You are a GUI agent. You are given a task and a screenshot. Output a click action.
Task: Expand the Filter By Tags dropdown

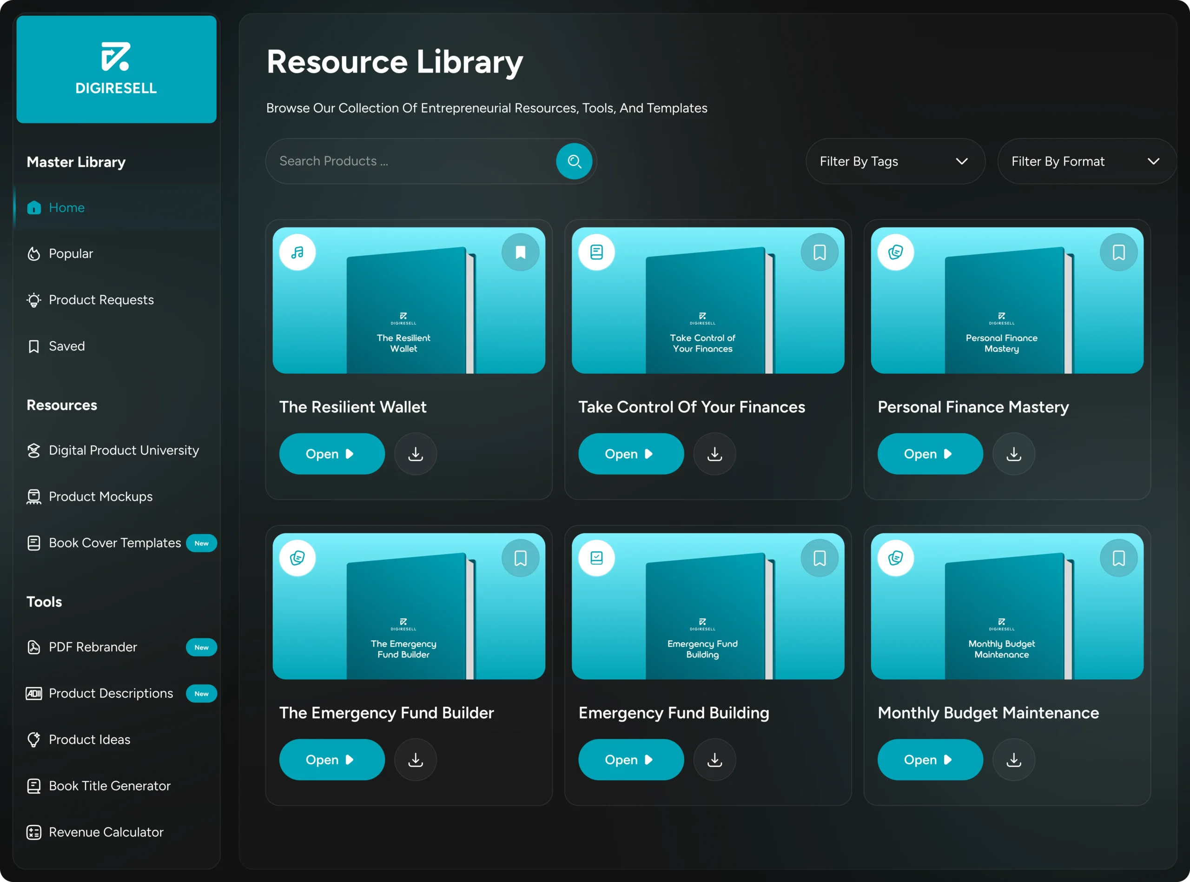pyautogui.click(x=894, y=161)
